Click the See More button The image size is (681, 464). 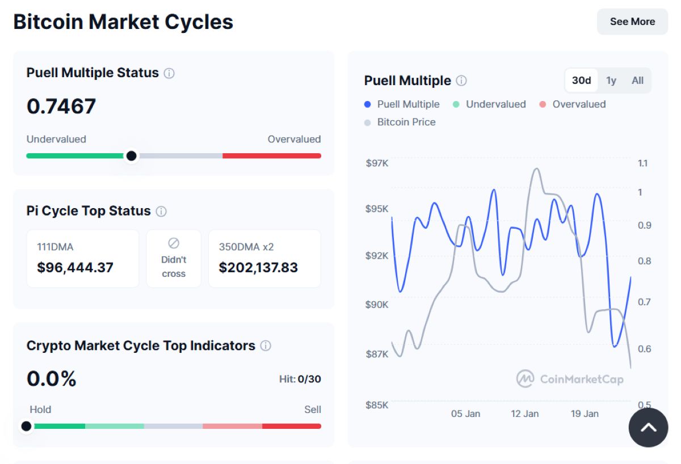[632, 22]
